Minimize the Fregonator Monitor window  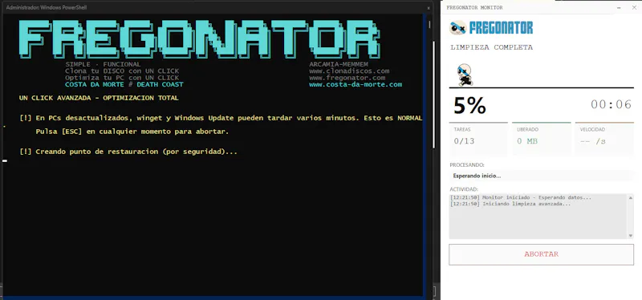click(x=620, y=8)
